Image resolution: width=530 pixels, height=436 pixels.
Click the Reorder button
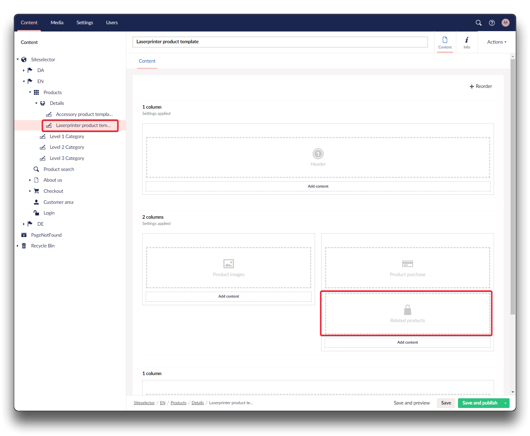coord(481,87)
